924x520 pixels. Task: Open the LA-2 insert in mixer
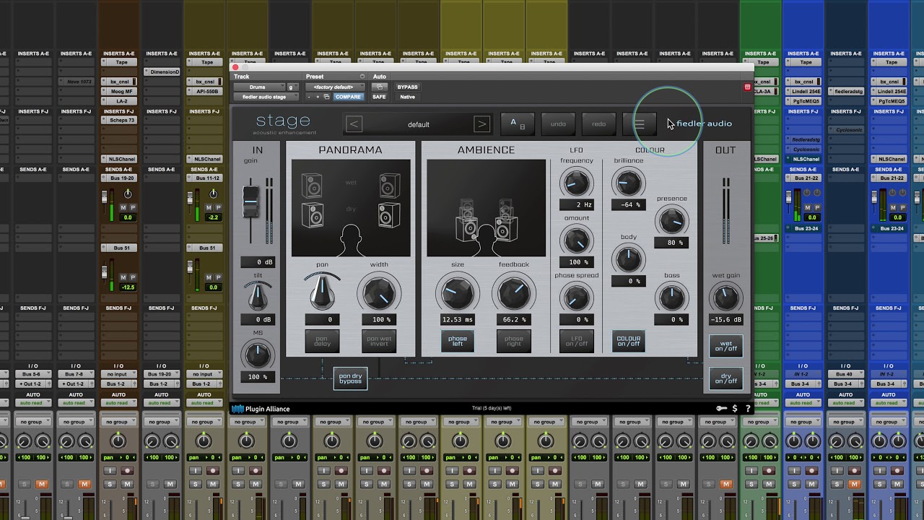[x=119, y=101]
